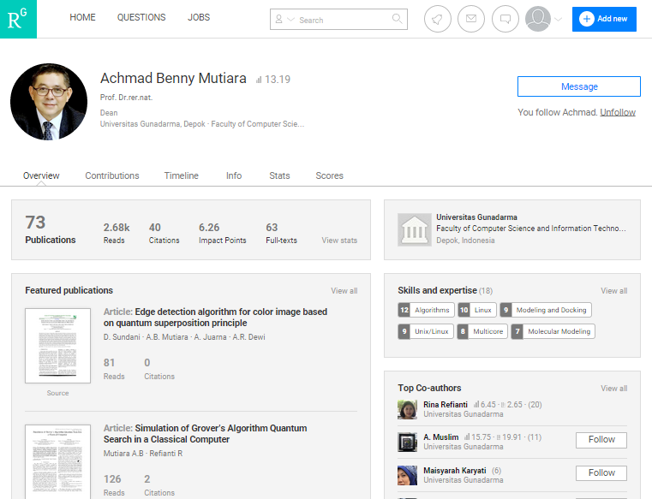The image size is (652, 499).
Task: Go to HOME in top navigation
Action: pos(82,17)
